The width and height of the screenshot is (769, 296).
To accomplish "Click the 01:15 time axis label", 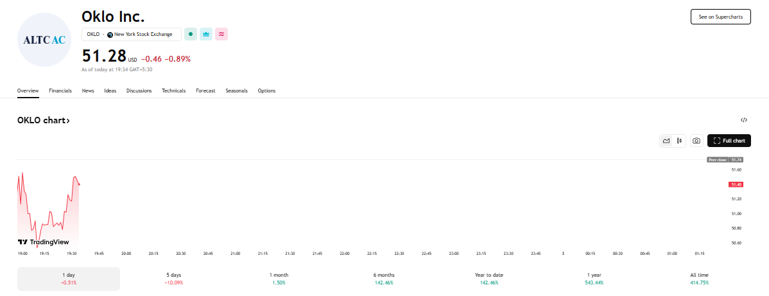I will [x=700, y=253].
